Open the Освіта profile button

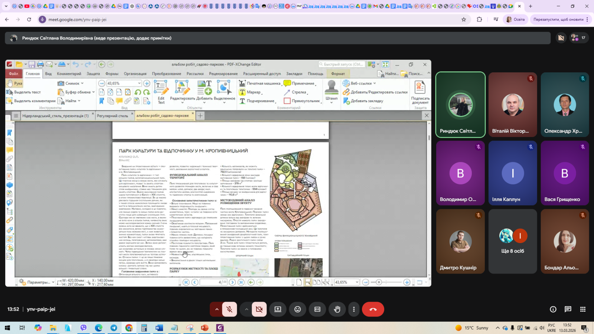515,19
